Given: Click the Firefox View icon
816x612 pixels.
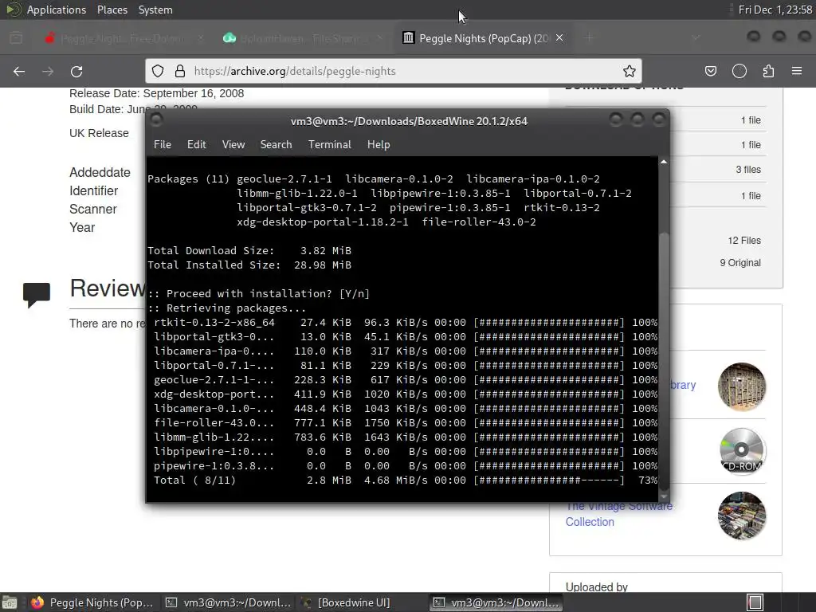Looking at the screenshot, I should click(16, 38).
